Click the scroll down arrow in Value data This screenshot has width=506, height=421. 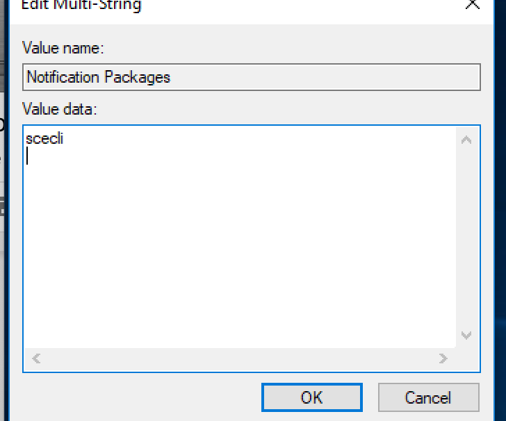[x=466, y=336]
